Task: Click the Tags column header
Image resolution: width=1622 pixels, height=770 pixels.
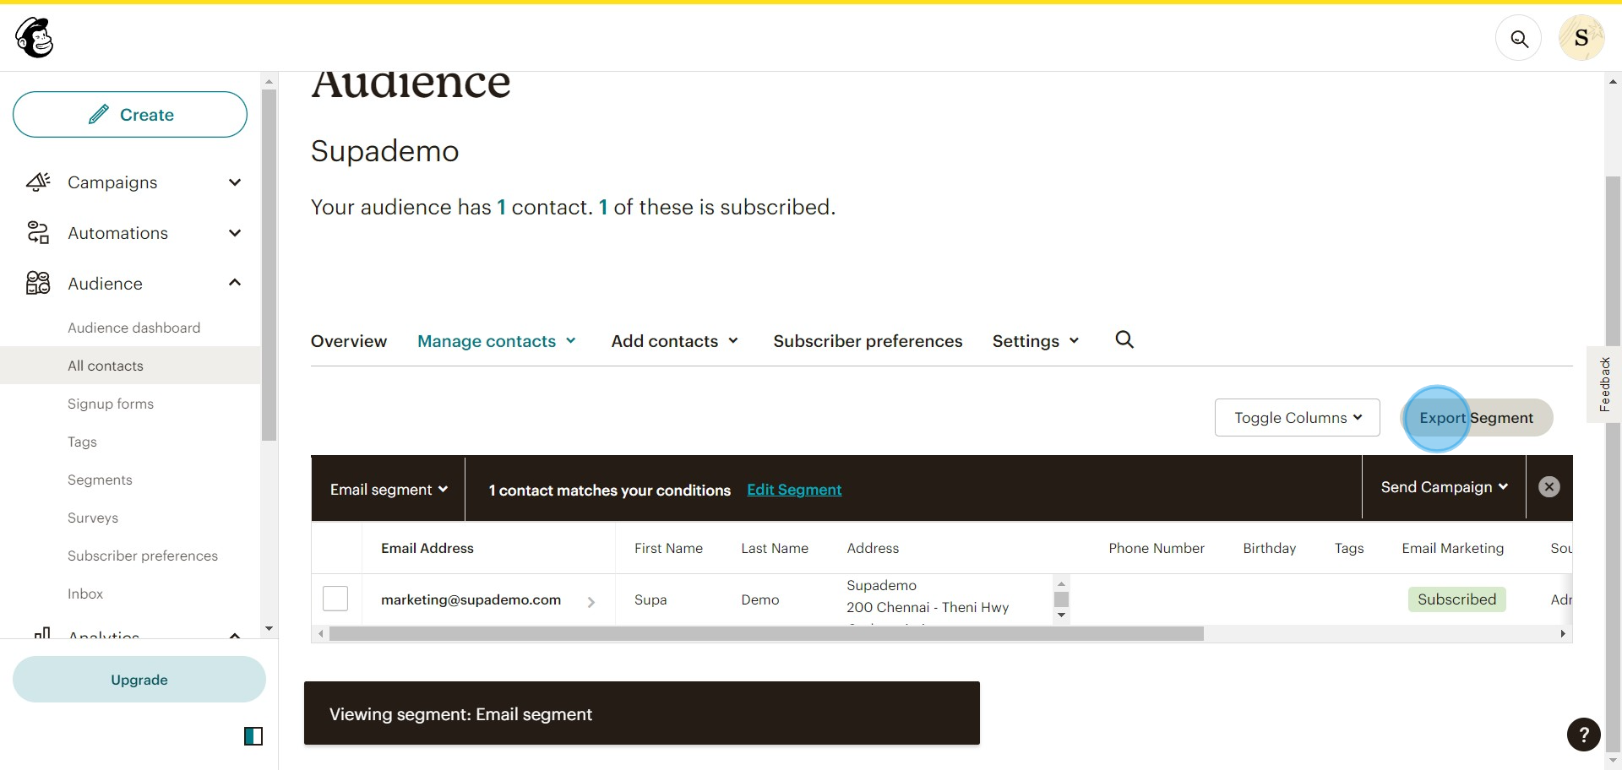Action: 1349,548
